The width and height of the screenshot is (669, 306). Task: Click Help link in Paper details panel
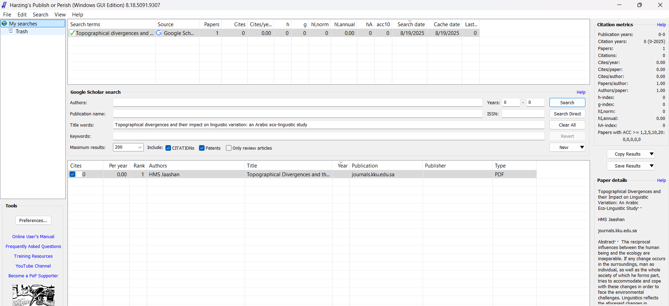661,180
